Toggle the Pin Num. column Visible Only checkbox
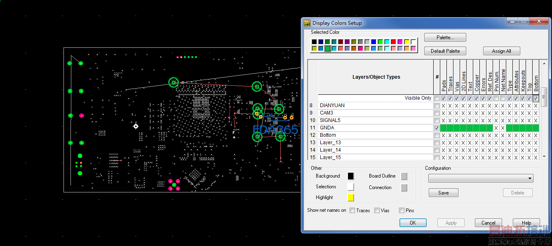Viewport: 552px width, 246px height. (x=496, y=98)
